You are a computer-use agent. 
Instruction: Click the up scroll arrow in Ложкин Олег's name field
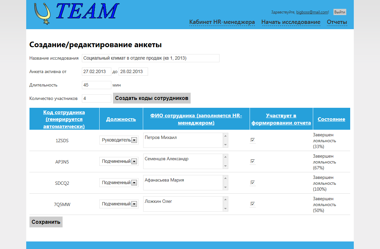[x=225, y=199]
